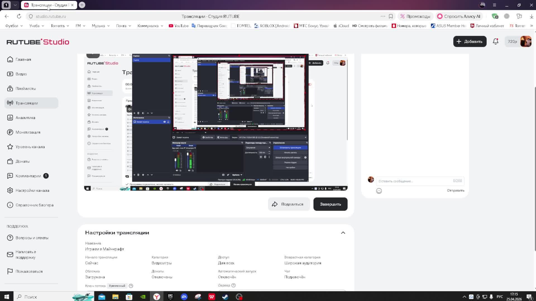The height and width of the screenshot is (301, 536).
Task: Open the browser tab list dropdown arrow
Action: (x=15, y=5)
